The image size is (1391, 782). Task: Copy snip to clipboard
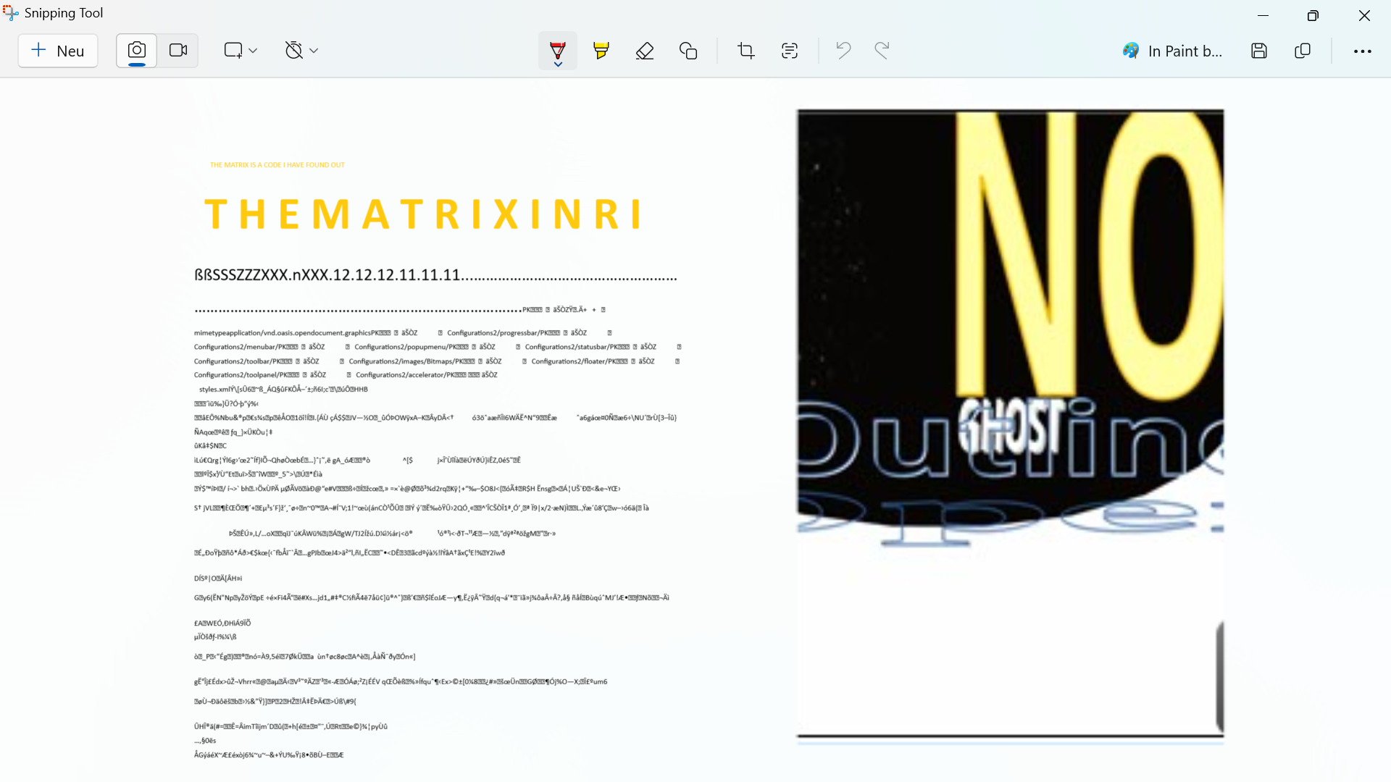pyautogui.click(x=1303, y=51)
